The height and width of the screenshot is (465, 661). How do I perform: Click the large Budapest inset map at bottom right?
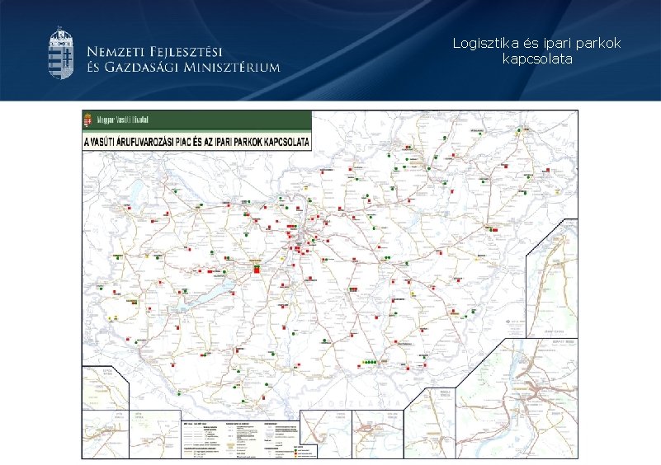click(516, 398)
